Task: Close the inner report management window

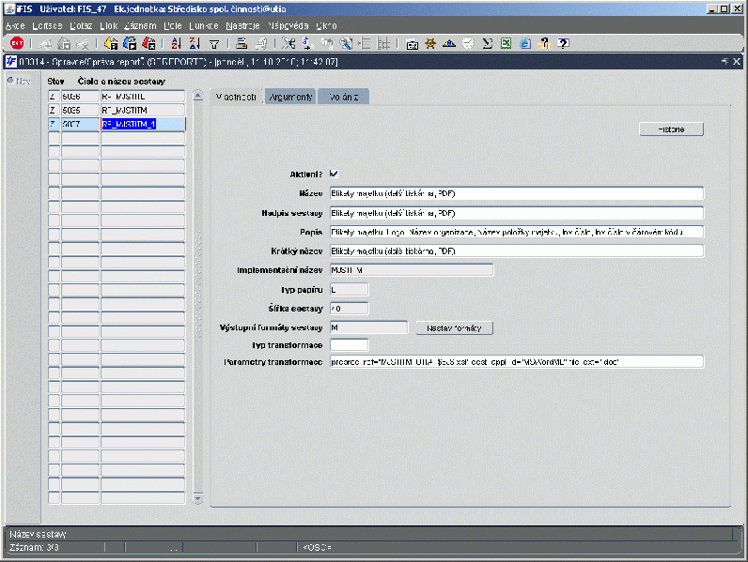Action: coord(737,61)
